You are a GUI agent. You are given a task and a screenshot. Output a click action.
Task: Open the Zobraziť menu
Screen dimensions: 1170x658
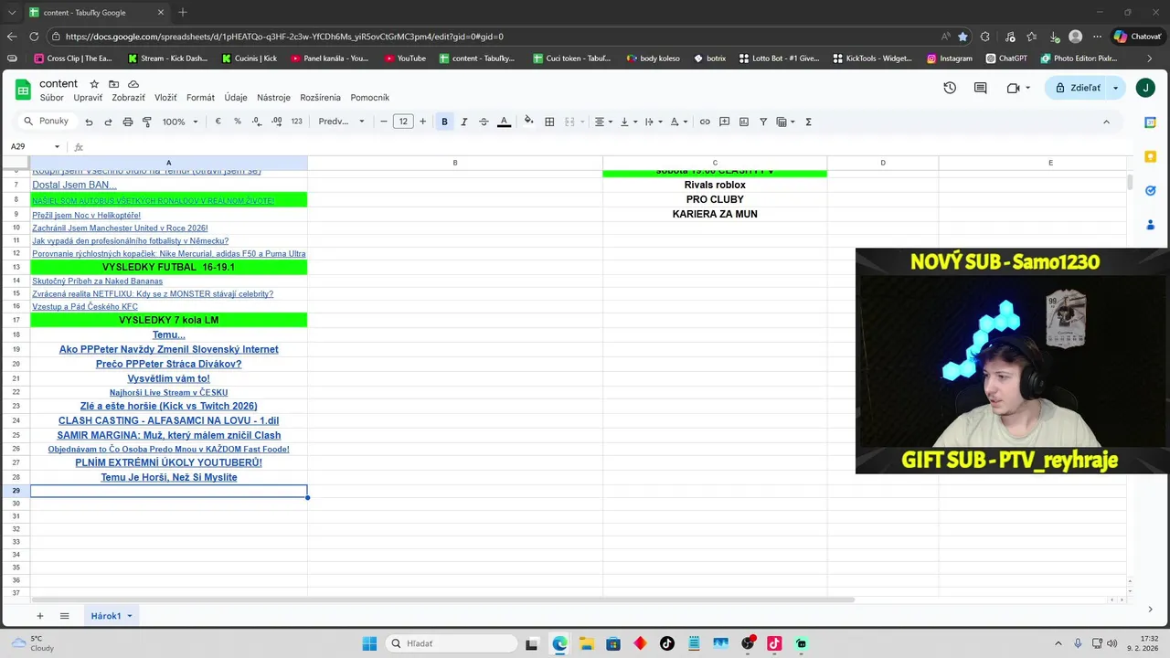[128, 98]
